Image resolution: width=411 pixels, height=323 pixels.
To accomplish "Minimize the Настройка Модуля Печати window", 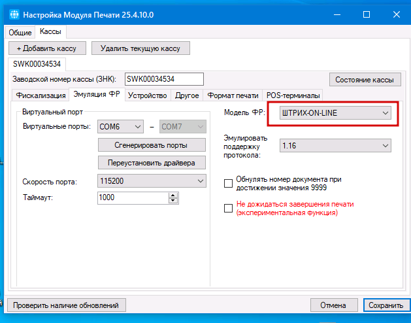I will point(337,14).
